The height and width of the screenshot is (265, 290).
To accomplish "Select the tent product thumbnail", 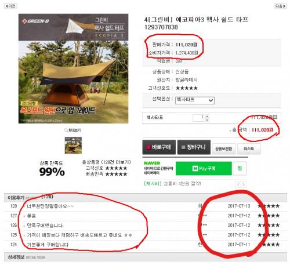I will [x=73, y=146].
